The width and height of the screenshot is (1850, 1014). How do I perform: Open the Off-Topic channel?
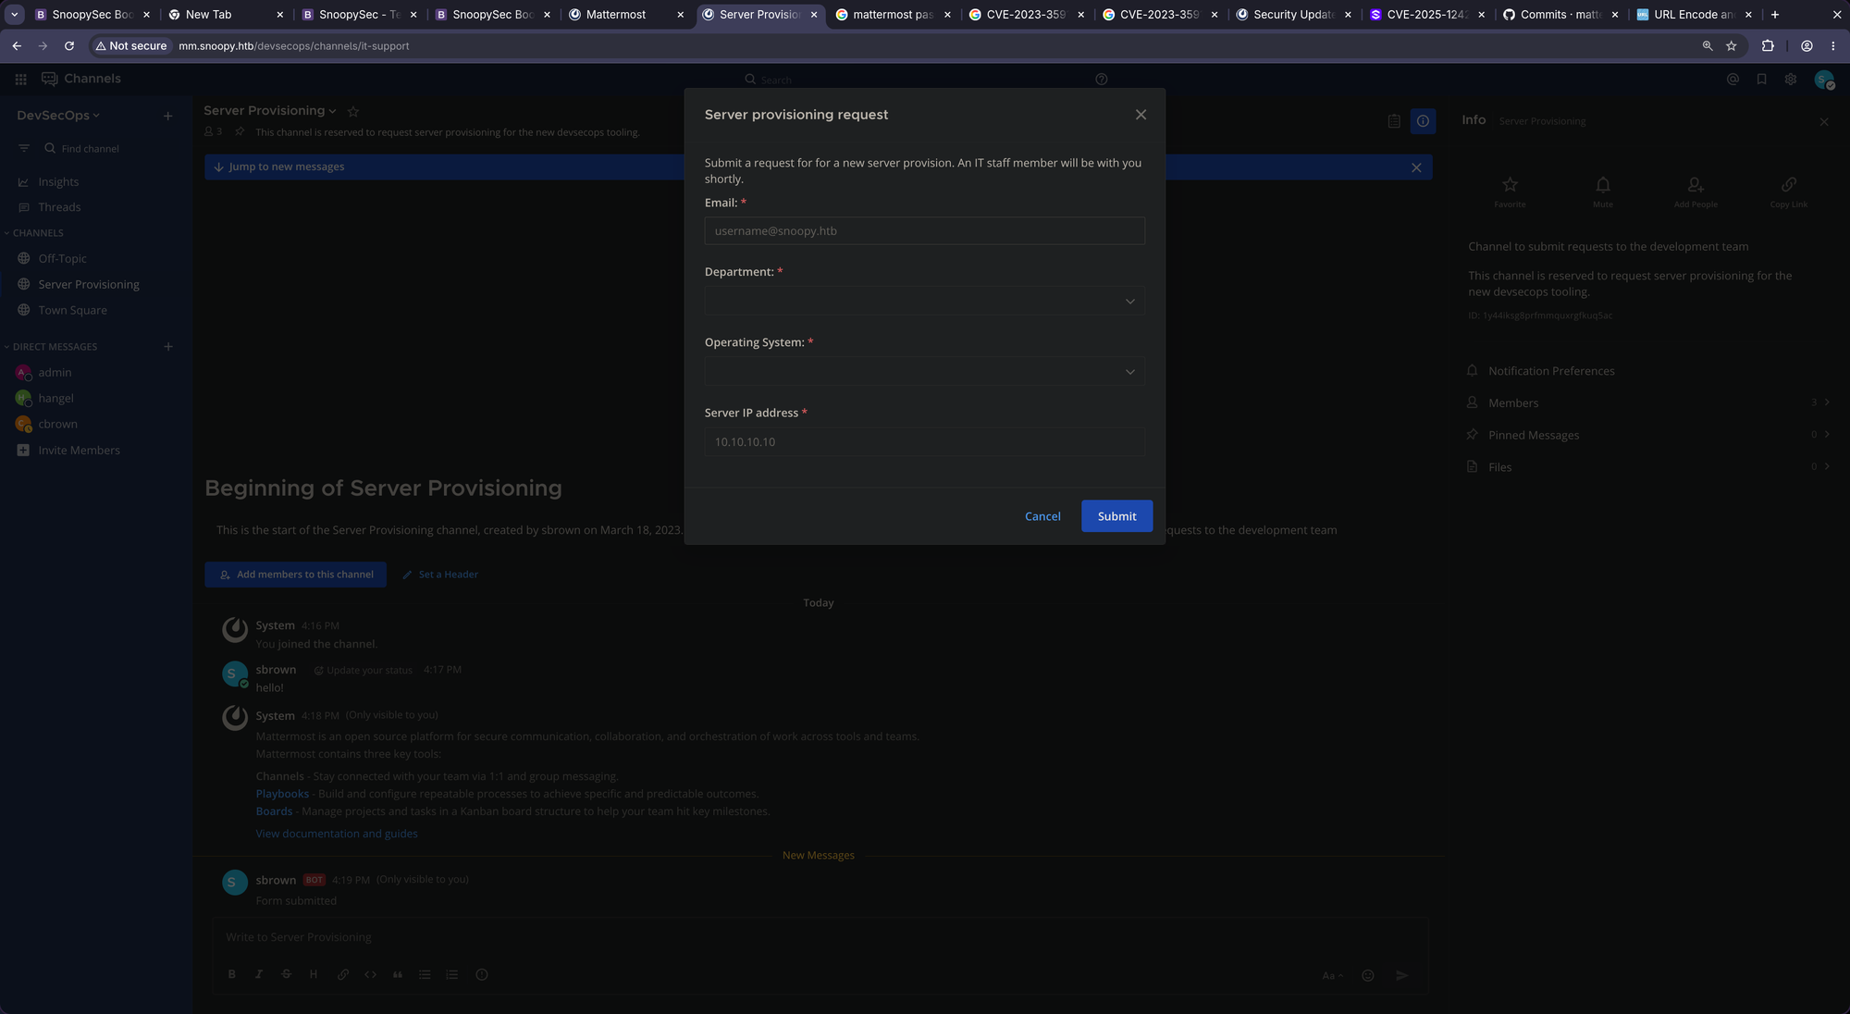coord(62,259)
